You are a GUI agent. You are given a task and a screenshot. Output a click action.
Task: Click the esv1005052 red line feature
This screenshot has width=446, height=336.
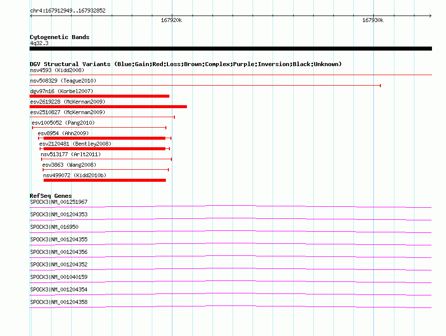[99, 128]
